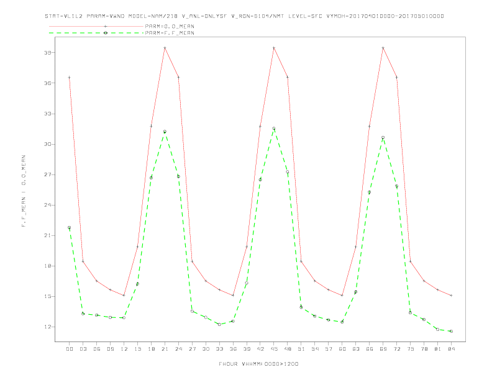This screenshot has width=492, height=380.
Task: Click the VYMDH date range in the title
Action: pyautogui.click(x=385, y=16)
